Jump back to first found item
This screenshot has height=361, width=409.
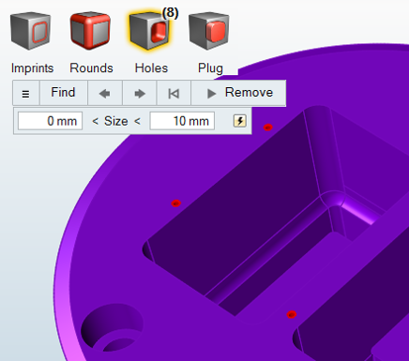click(174, 93)
